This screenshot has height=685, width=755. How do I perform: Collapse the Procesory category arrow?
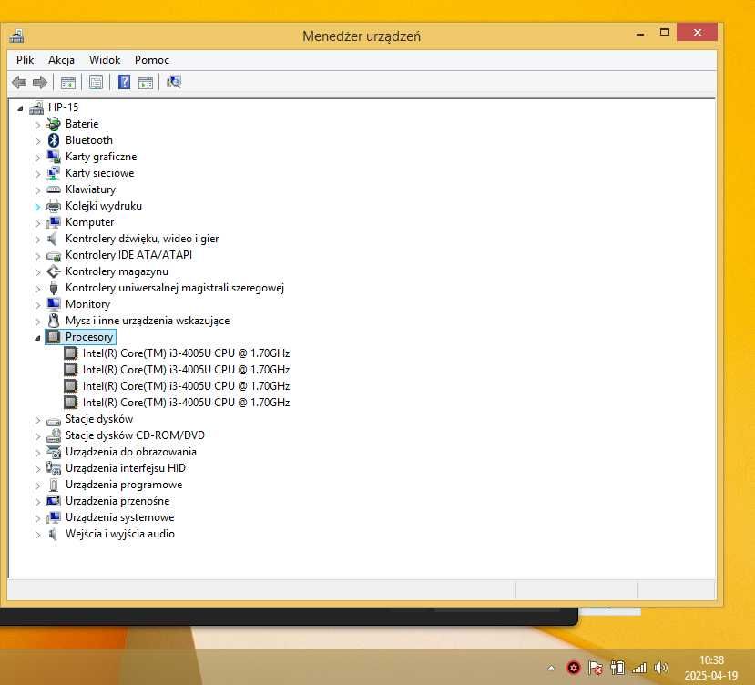pyautogui.click(x=37, y=338)
